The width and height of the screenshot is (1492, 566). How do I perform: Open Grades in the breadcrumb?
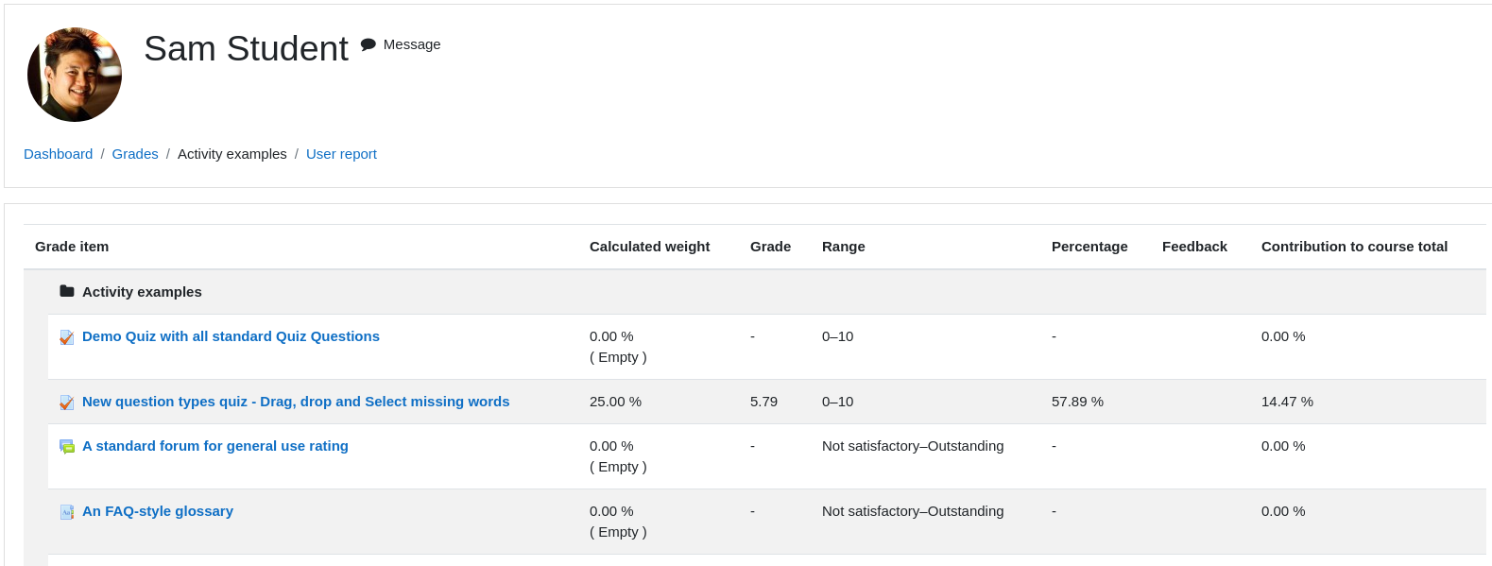pos(135,154)
